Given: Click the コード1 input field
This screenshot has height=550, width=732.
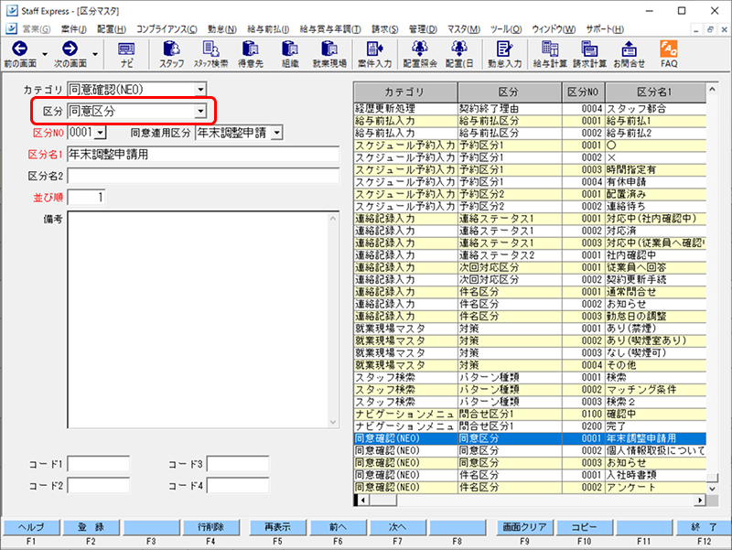Looking at the screenshot, I should [x=99, y=464].
